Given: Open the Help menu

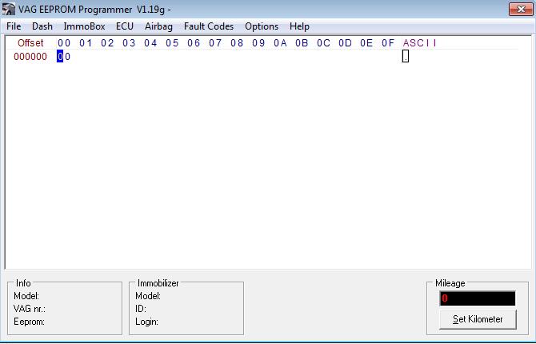Looking at the screenshot, I should [x=299, y=26].
